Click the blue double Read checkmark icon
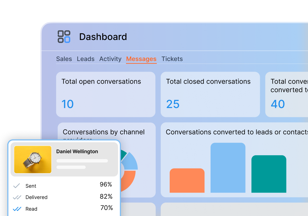The width and height of the screenshot is (308, 216). [x=17, y=209]
